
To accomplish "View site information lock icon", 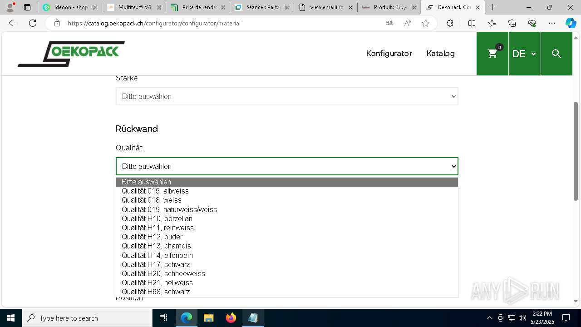I will (x=57, y=23).
